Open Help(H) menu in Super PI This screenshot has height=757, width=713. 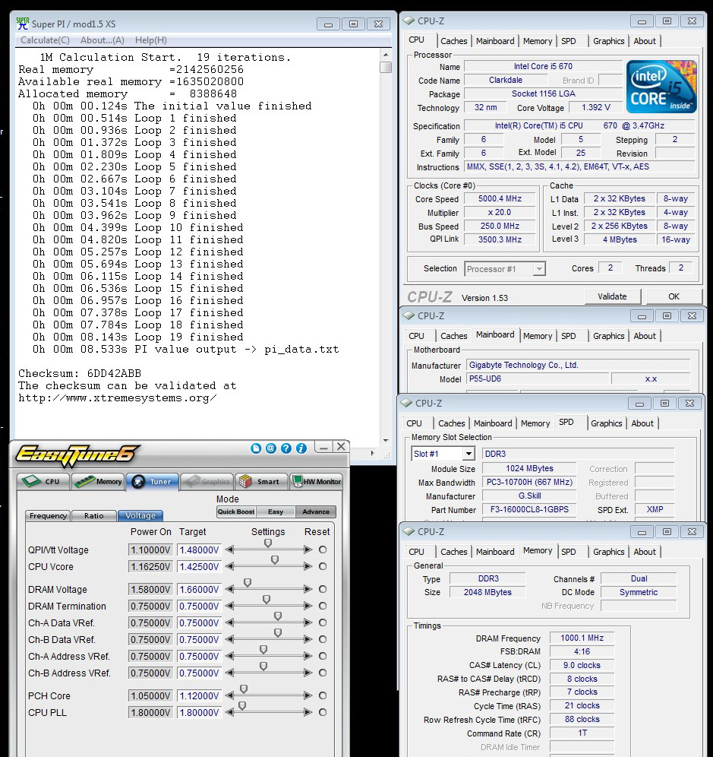pyautogui.click(x=151, y=40)
